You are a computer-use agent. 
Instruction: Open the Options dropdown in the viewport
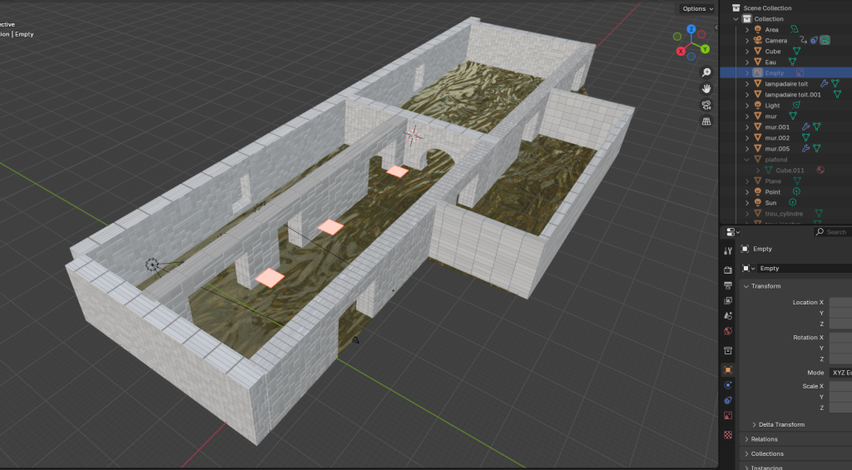click(x=697, y=8)
